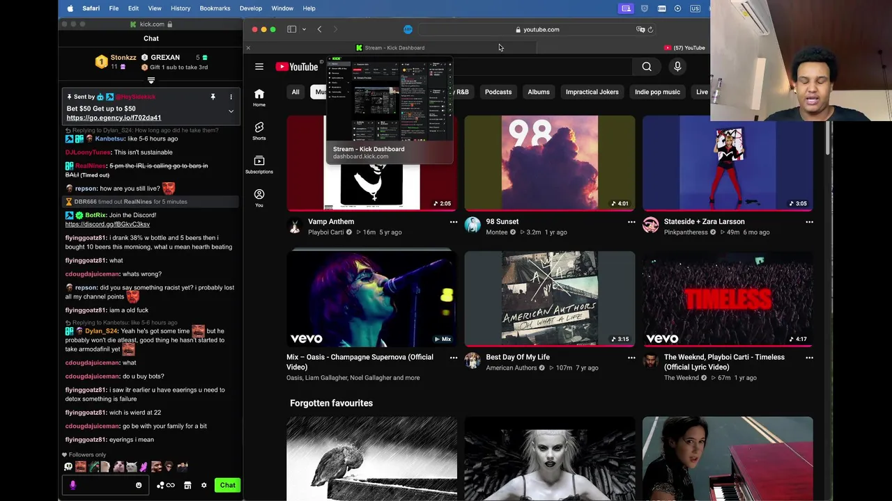Image resolution: width=892 pixels, height=501 pixels.
Task: Select the All filter chip
Action: point(295,92)
